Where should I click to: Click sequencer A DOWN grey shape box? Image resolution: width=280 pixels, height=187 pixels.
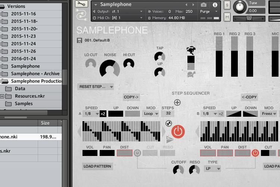[132, 114]
